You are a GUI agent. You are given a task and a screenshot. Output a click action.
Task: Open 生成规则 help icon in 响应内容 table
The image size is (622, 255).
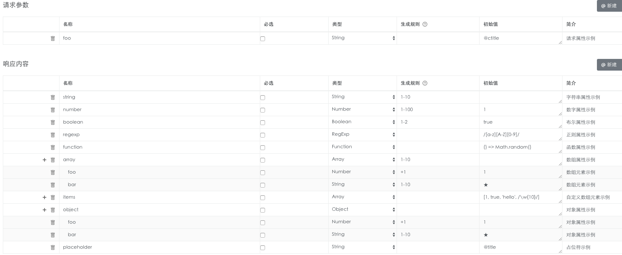point(425,83)
